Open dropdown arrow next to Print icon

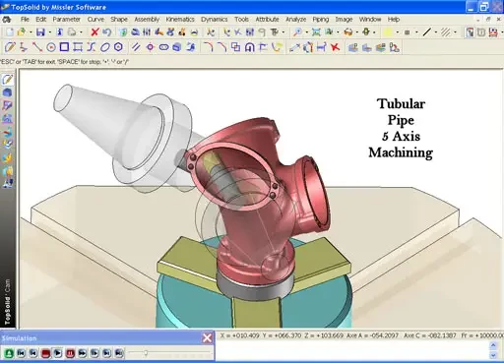[81, 32]
